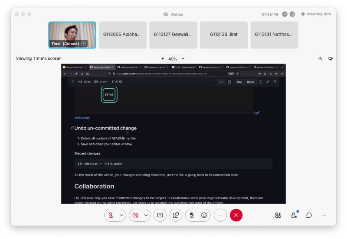Open the layout grid icon
Image resolution: width=347 pixels, height=239 pixels.
pos(176,215)
